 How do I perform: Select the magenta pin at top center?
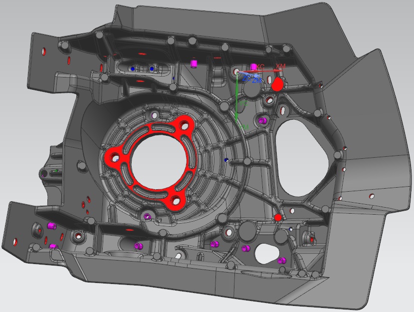click(x=195, y=63)
